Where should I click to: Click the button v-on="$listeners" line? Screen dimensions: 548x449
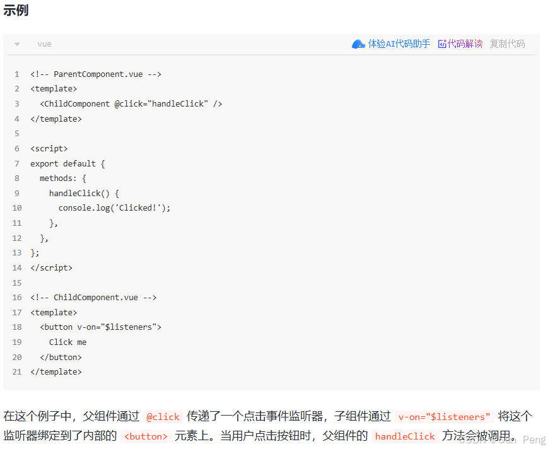pyautogui.click(x=101, y=327)
